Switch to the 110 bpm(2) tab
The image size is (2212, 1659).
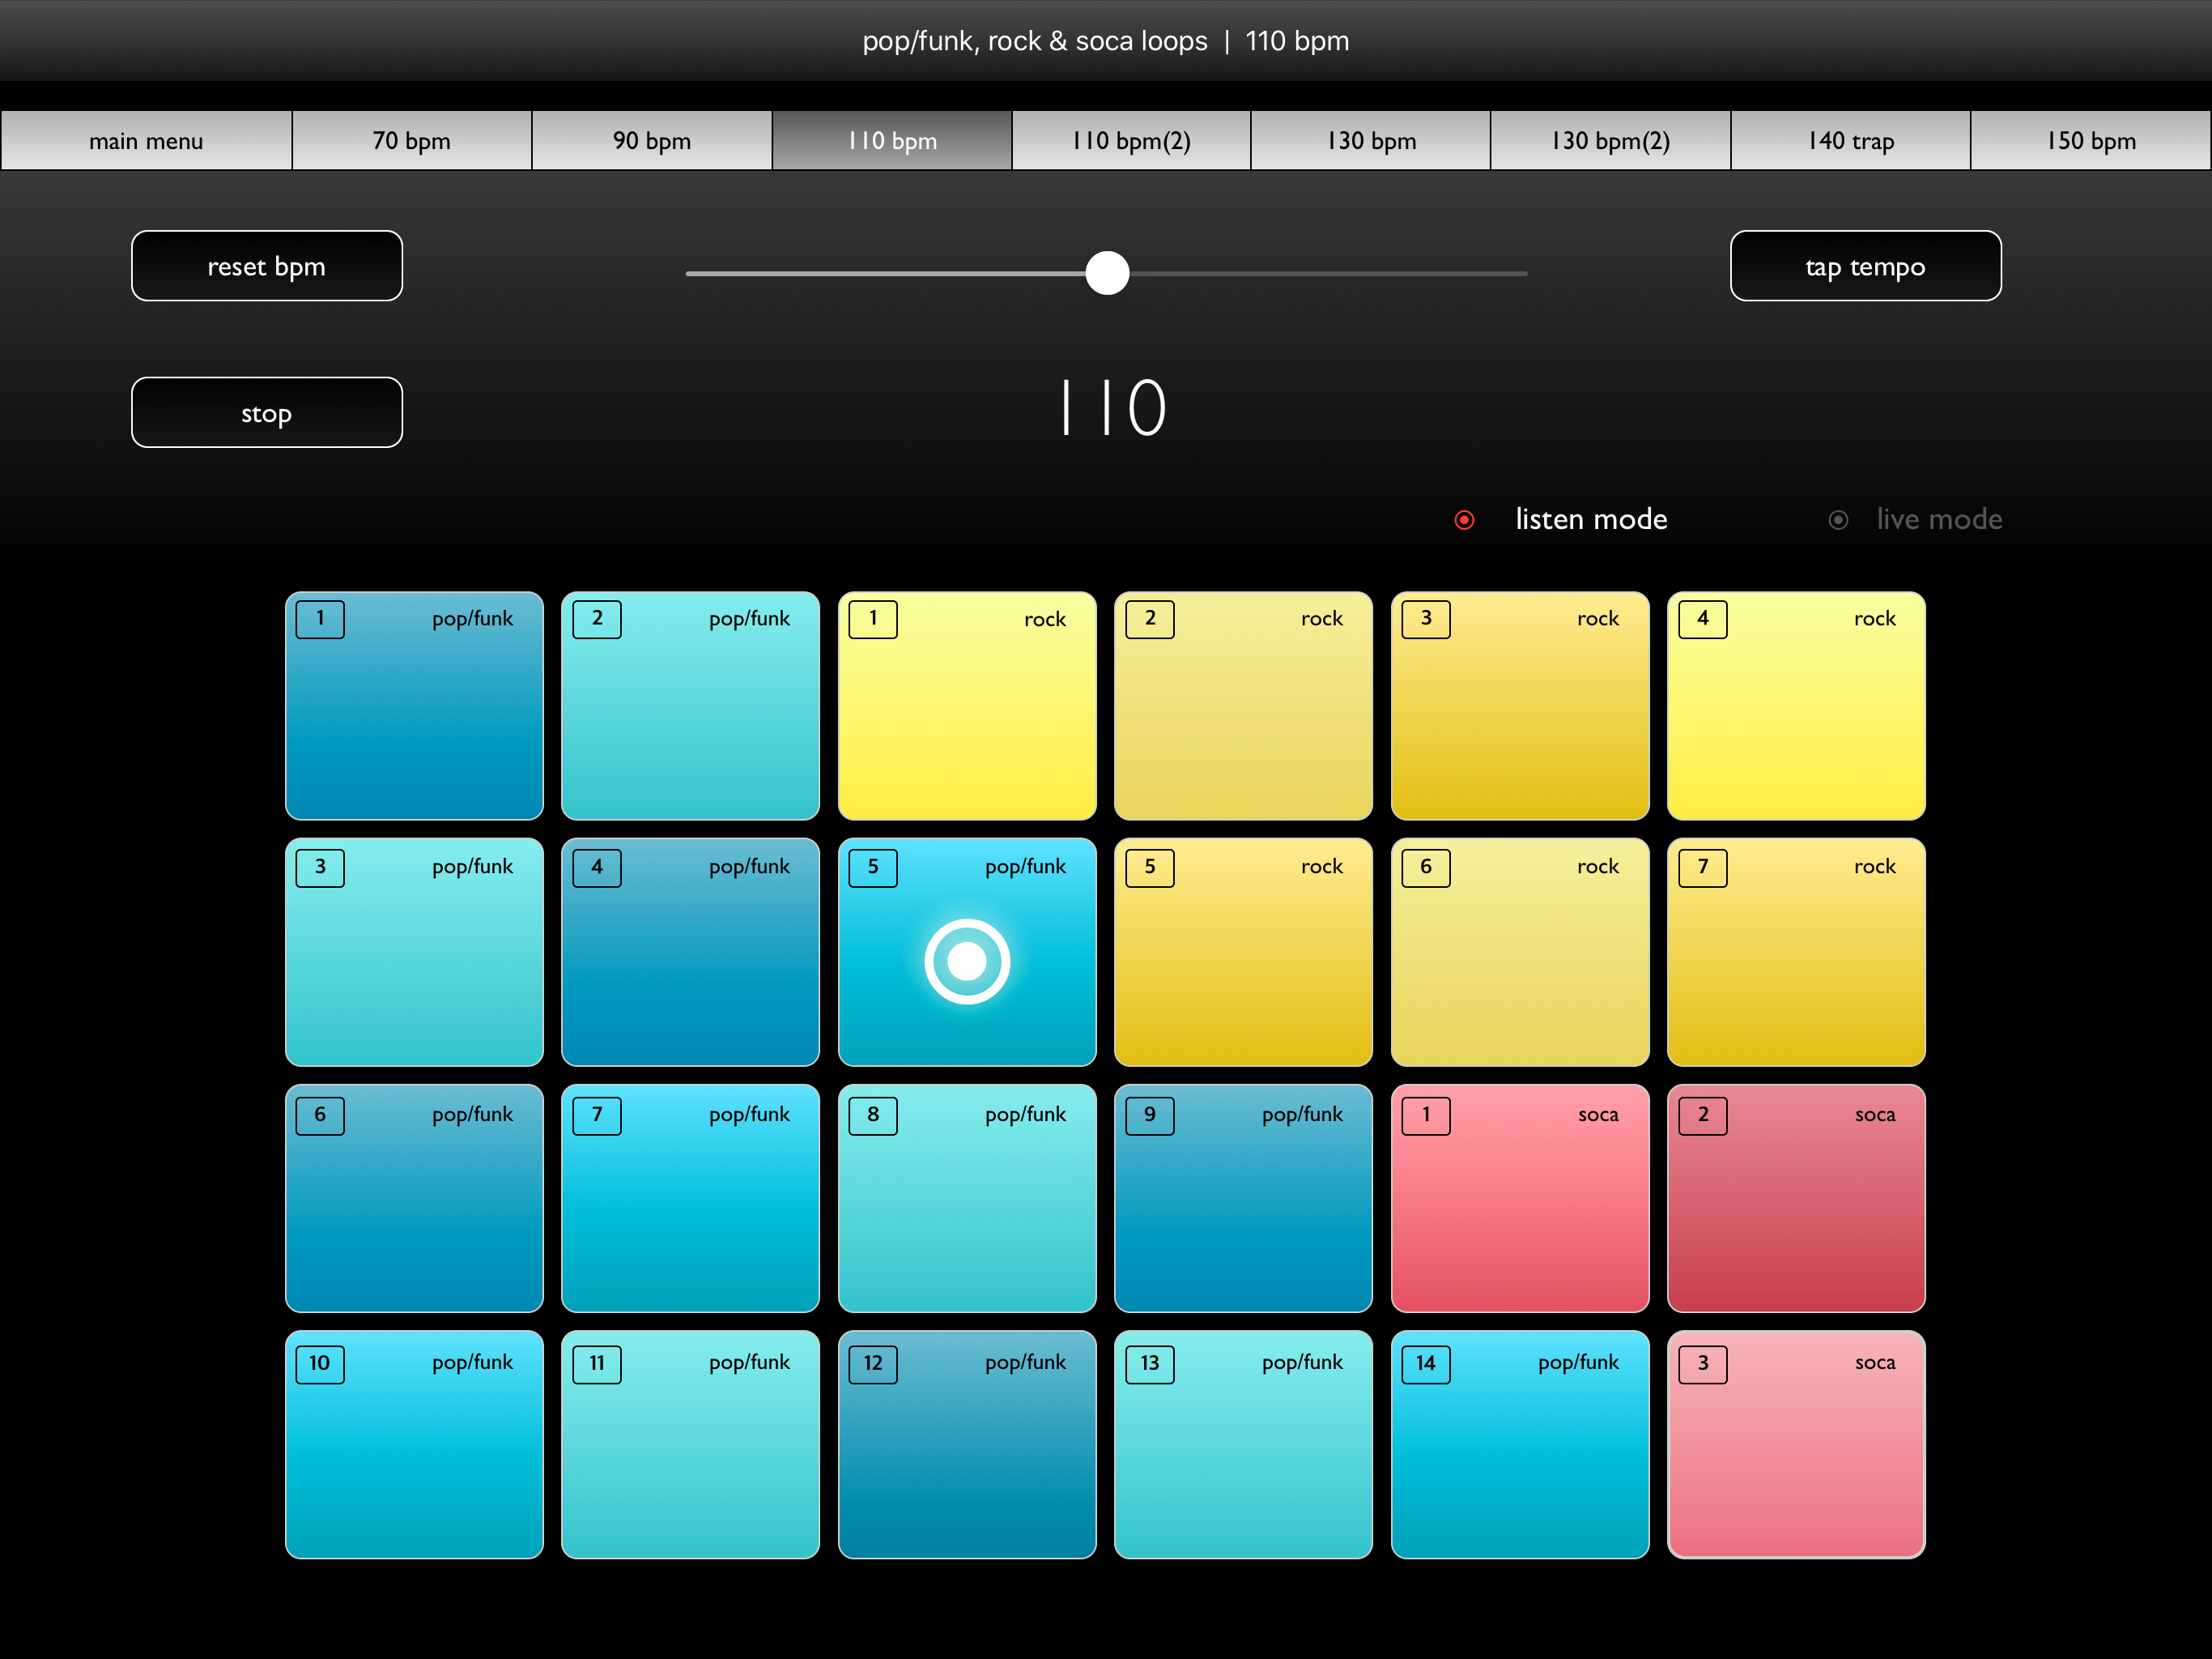tap(1131, 141)
